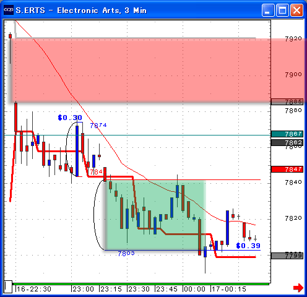Select the gray 7799 price marker

287,256
